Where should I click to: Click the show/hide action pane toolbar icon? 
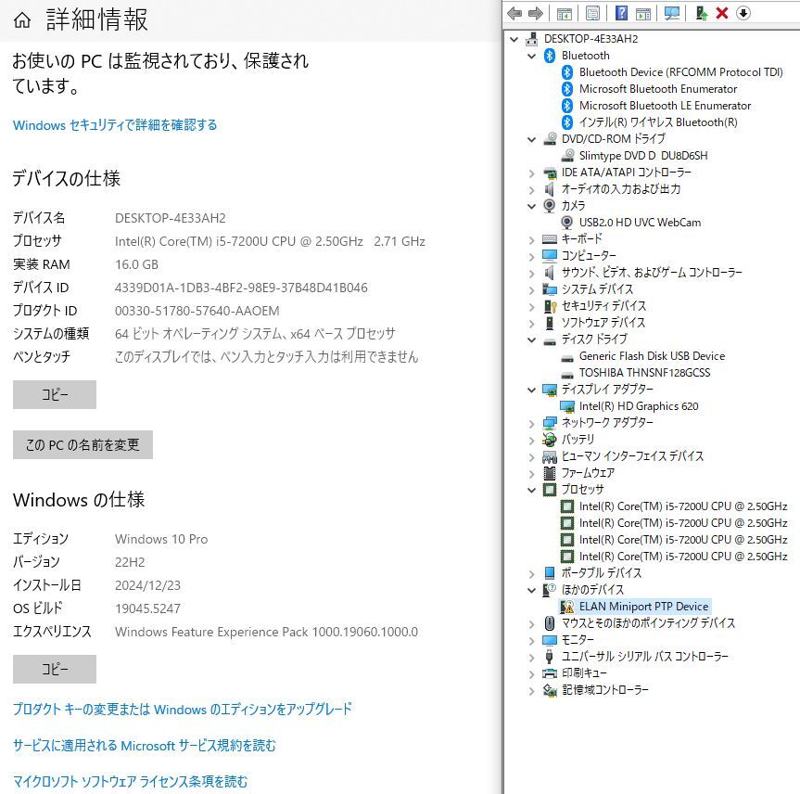643,14
